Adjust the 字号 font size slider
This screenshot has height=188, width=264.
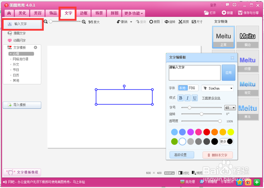(x=190, y=108)
